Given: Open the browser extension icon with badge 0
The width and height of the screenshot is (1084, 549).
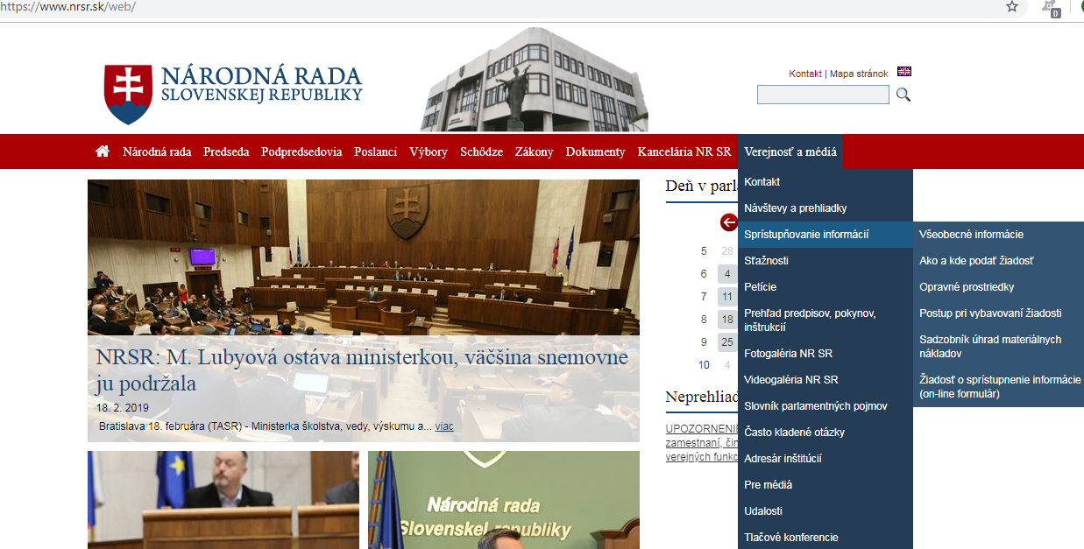Looking at the screenshot, I should [1050, 8].
